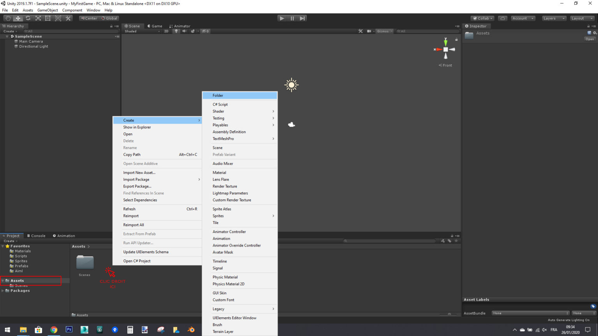The image size is (598, 336).
Task: Open the Unity Cloud services panel
Action: (503, 18)
